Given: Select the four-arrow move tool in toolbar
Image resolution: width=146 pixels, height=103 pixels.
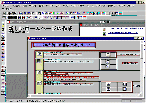Looking at the screenshot, I should (42, 13).
